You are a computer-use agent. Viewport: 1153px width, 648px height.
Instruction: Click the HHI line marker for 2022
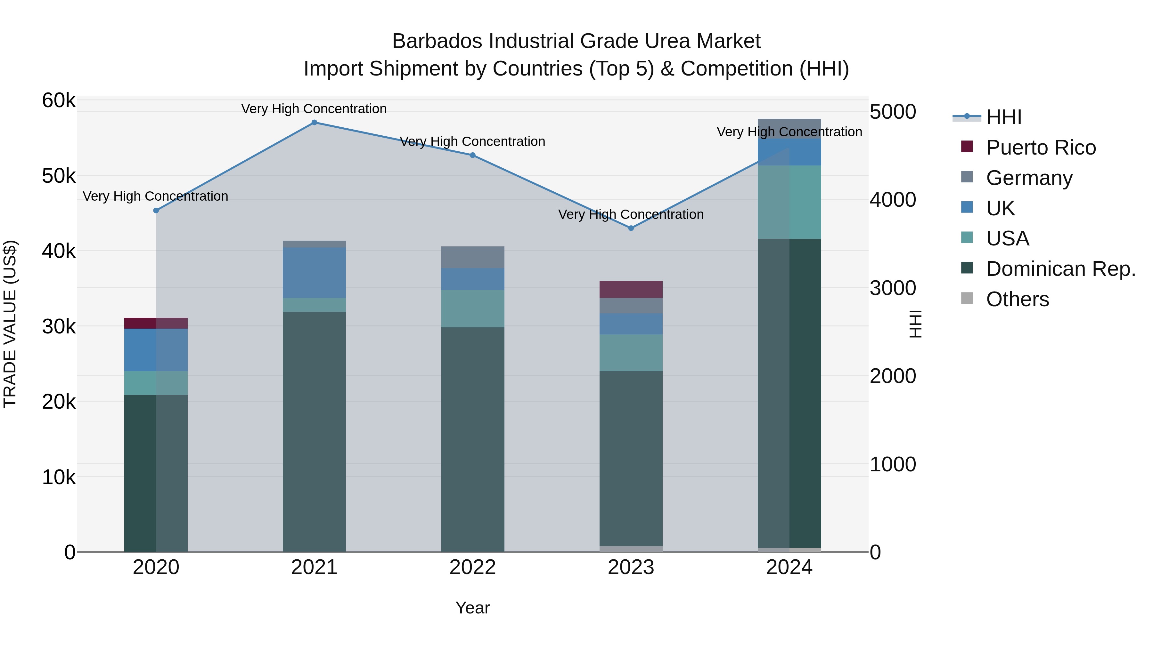pyautogui.click(x=473, y=155)
